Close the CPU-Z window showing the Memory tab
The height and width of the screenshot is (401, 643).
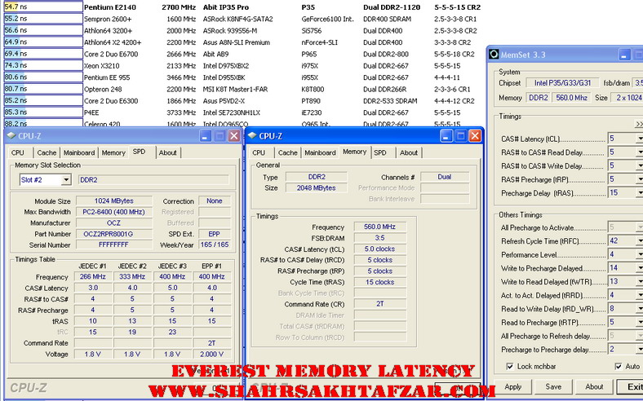[x=474, y=136]
